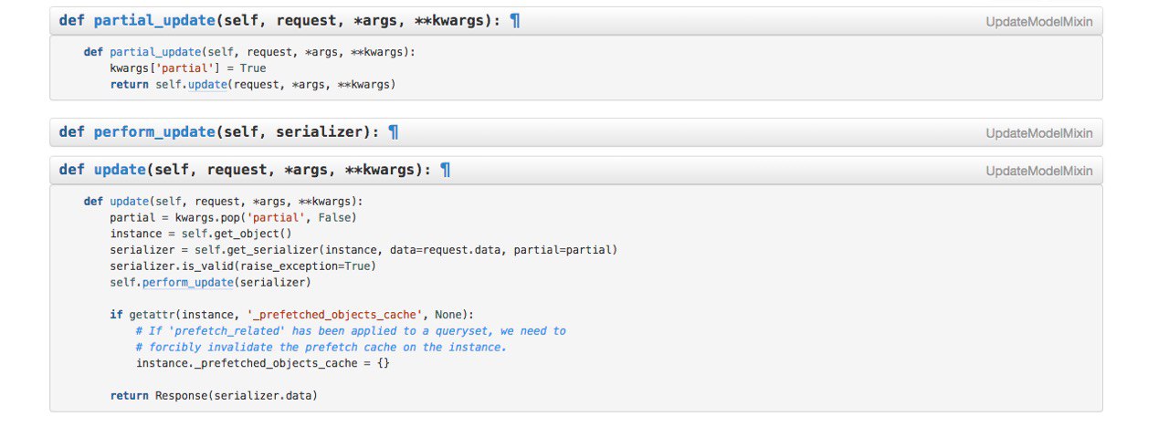Expand the perform_update(self, serializer) header
The height and width of the screenshot is (448, 1169).
coord(575,132)
